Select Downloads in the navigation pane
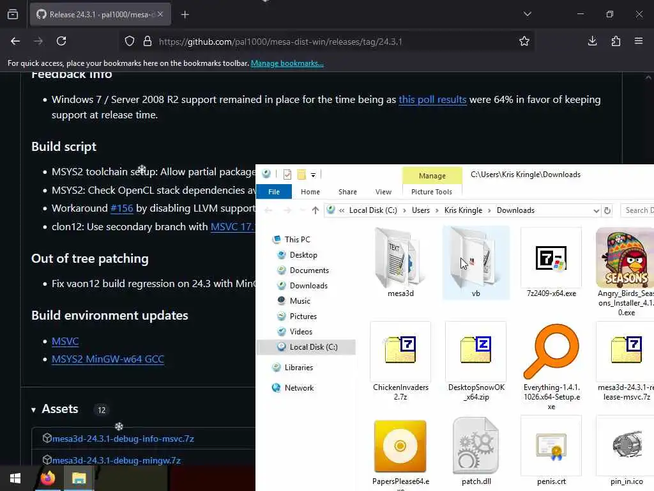The width and height of the screenshot is (654, 491). tap(308, 286)
